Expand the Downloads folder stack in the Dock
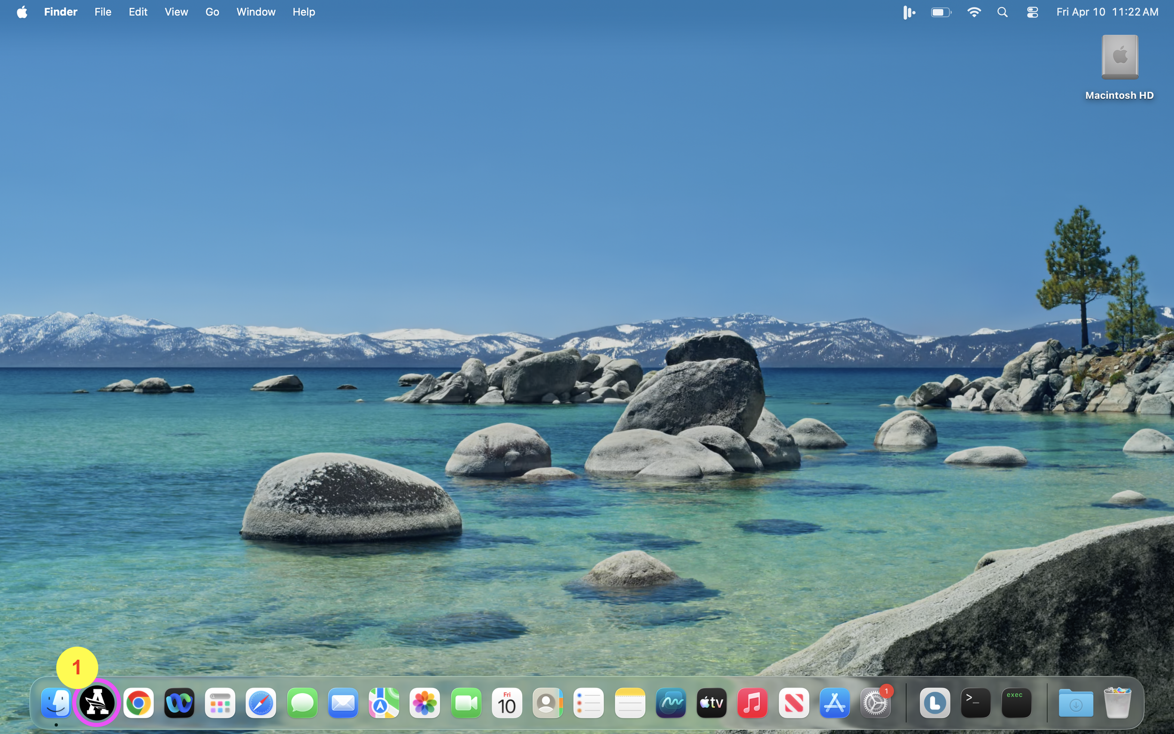This screenshot has width=1174, height=734. [x=1075, y=703]
